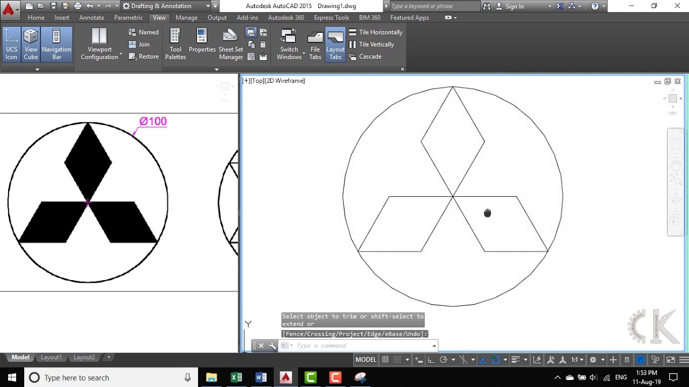Open the Properties palette
The image size is (689, 387).
pyautogui.click(x=202, y=42)
